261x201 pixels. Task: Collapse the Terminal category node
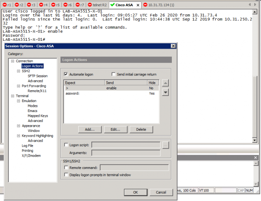pos(13,96)
